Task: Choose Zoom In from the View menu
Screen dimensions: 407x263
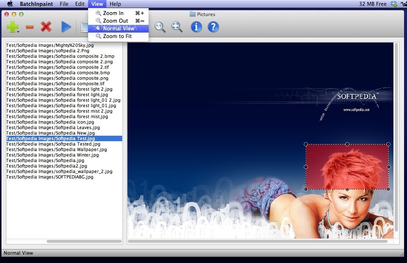Action: tap(113, 13)
